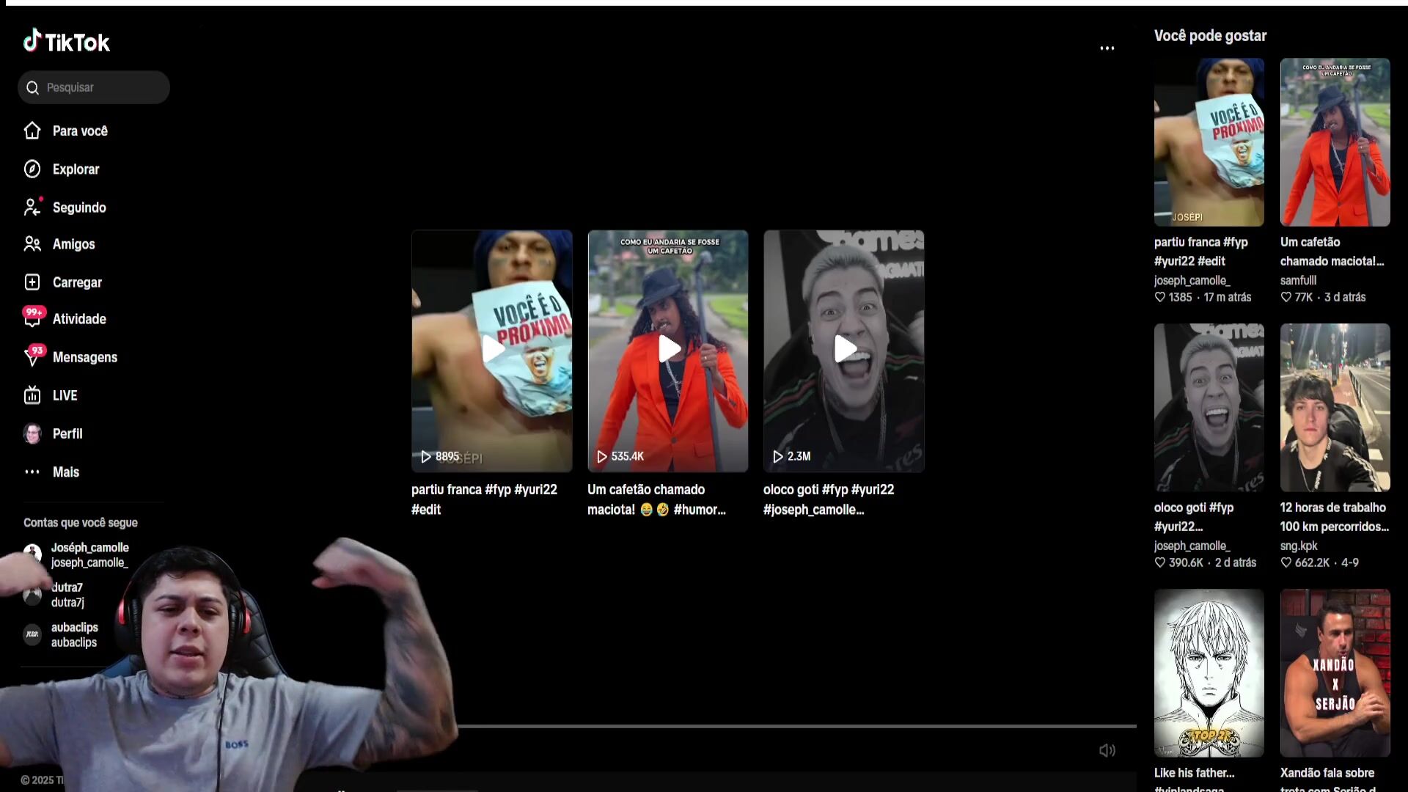Click the search magnifier icon
1408x792 pixels.
(x=32, y=88)
